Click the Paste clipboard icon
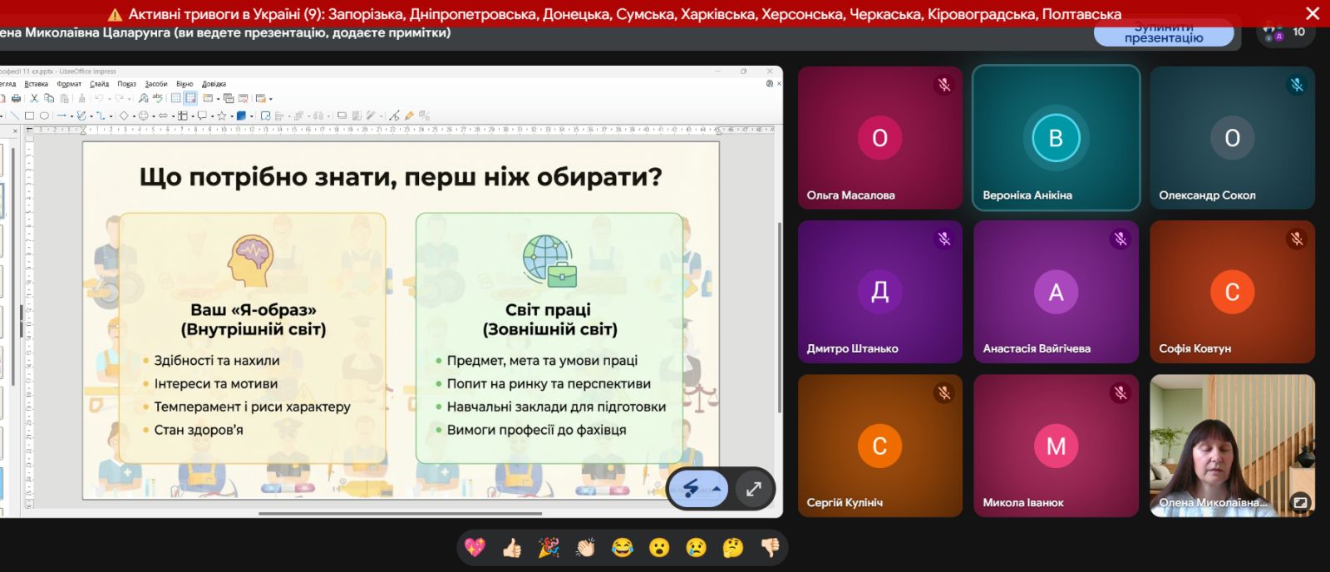Viewport: 1330px width, 572px height. click(64, 98)
